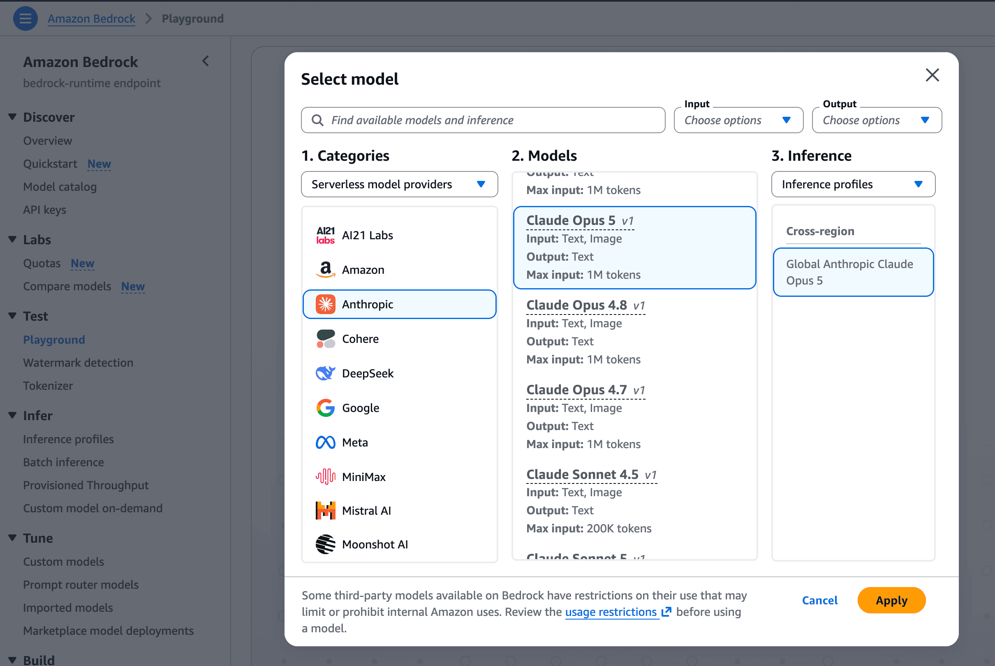Click the Mistral AI logo icon
Image resolution: width=995 pixels, height=666 pixels.
(326, 511)
